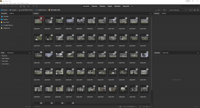Switch to thumbnails view icon

point(144,107)
